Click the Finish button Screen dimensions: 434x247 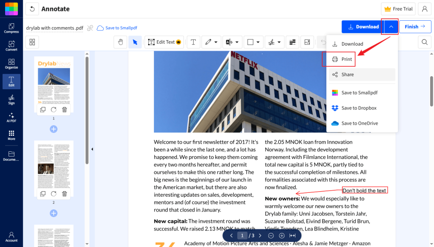click(415, 27)
